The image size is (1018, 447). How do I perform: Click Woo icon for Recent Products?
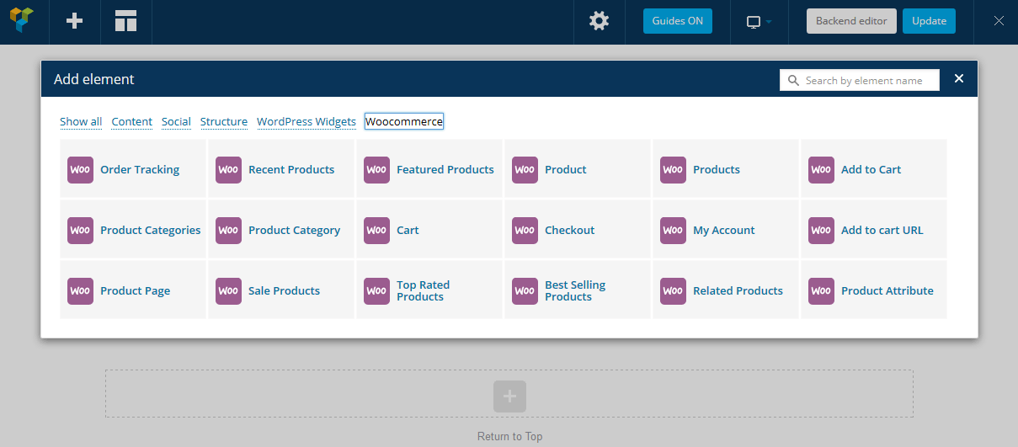[229, 169]
